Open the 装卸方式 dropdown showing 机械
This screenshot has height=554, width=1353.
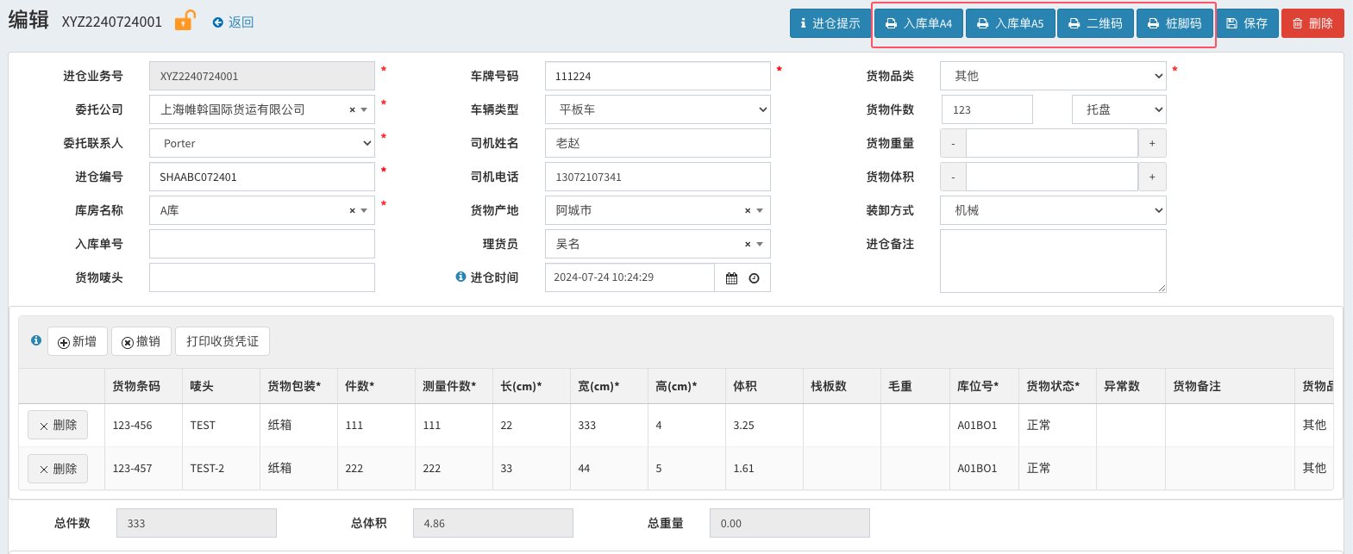click(x=1052, y=210)
